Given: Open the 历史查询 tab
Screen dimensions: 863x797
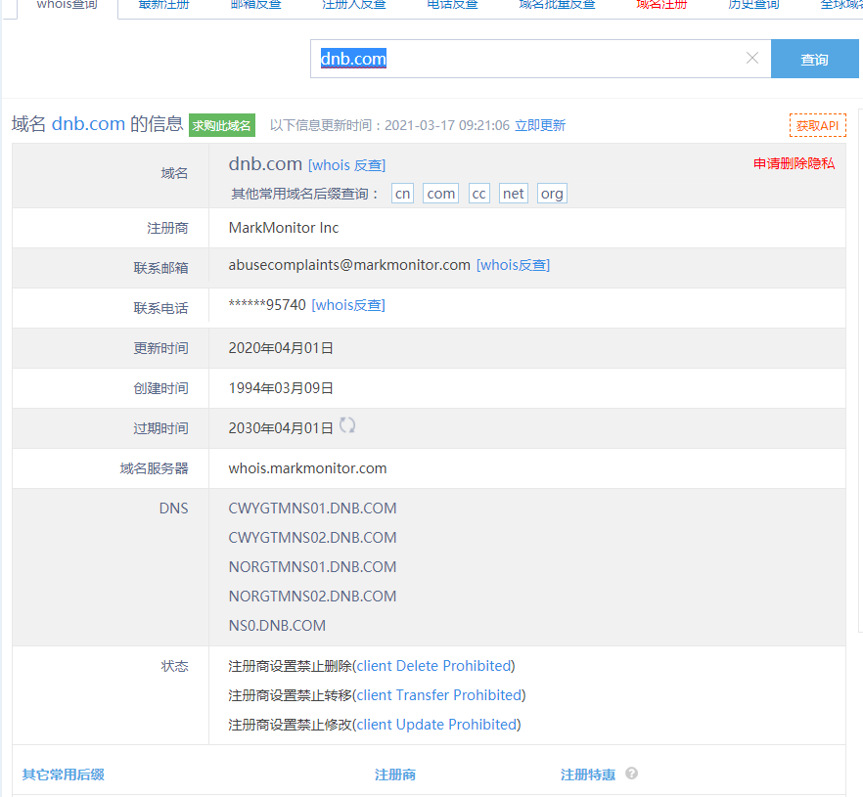Looking at the screenshot, I should pos(753,5).
